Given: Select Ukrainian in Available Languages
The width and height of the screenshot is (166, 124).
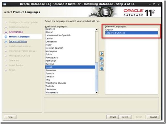Looking at the screenshot, I should point(70,89).
